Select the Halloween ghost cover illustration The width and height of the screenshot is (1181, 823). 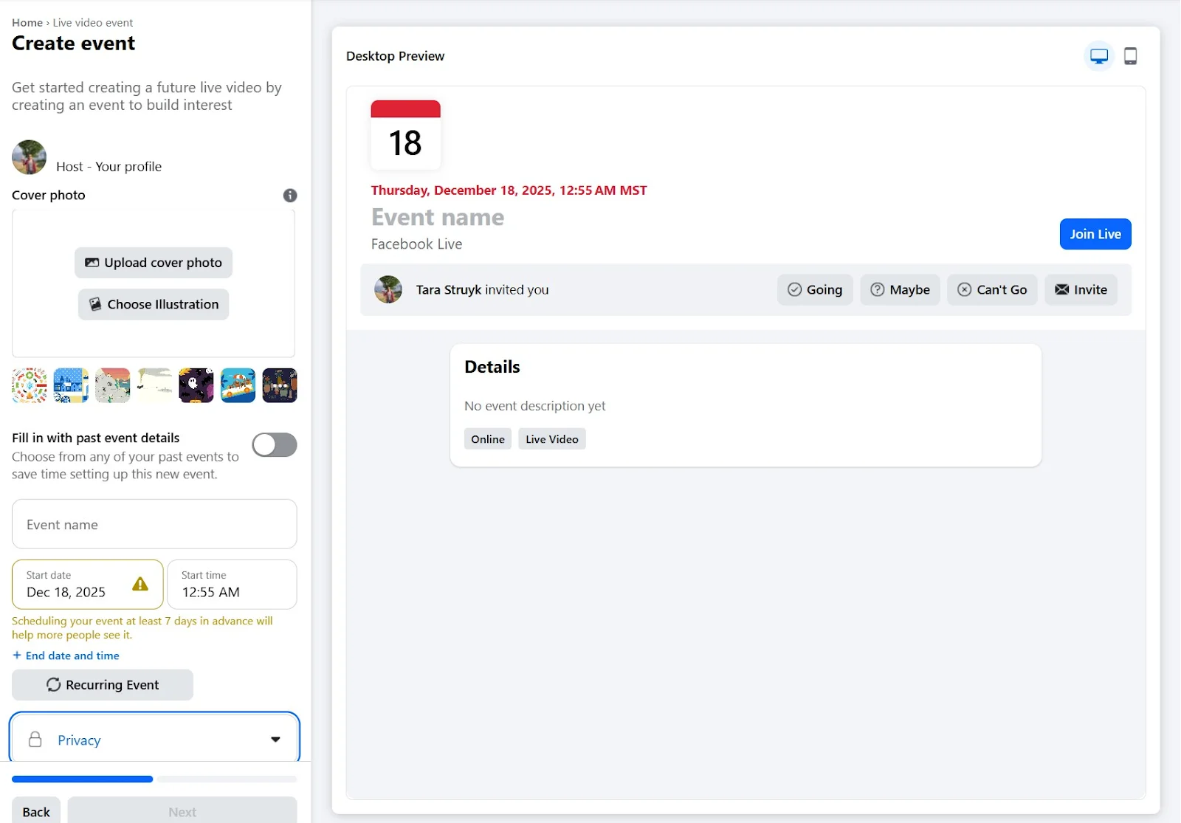(196, 385)
